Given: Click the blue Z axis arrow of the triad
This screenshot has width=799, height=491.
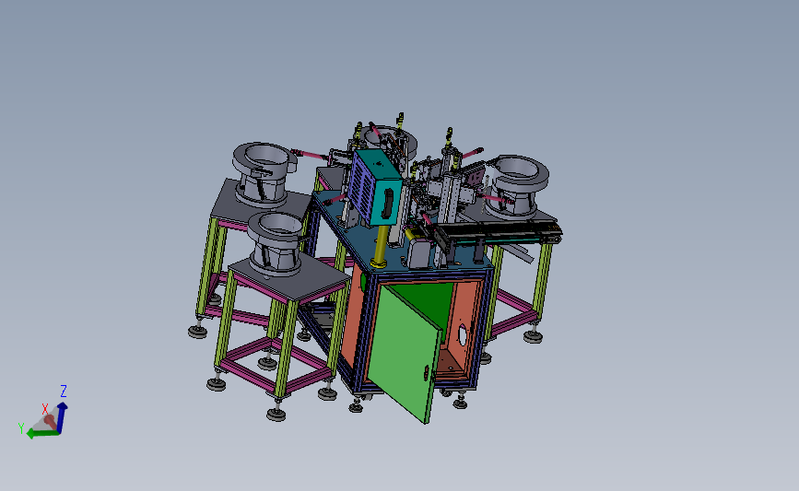Looking at the screenshot, I should (x=62, y=416).
